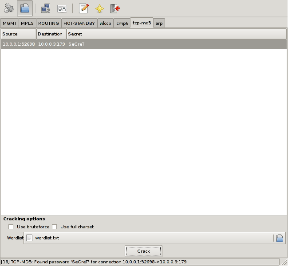Screen dimensions: 288x266
Task: Switch to the MPLS tab
Action: click(27, 23)
